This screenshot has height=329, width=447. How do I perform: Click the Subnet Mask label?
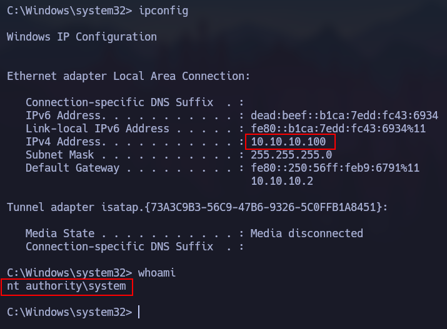(x=59, y=155)
